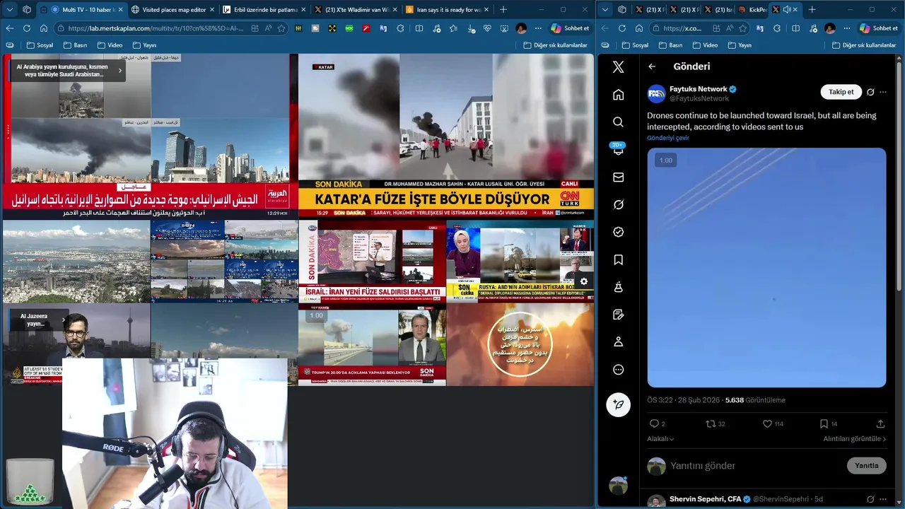Click the compose post button in X sidebar
The width and height of the screenshot is (905, 509).
tap(618, 405)
